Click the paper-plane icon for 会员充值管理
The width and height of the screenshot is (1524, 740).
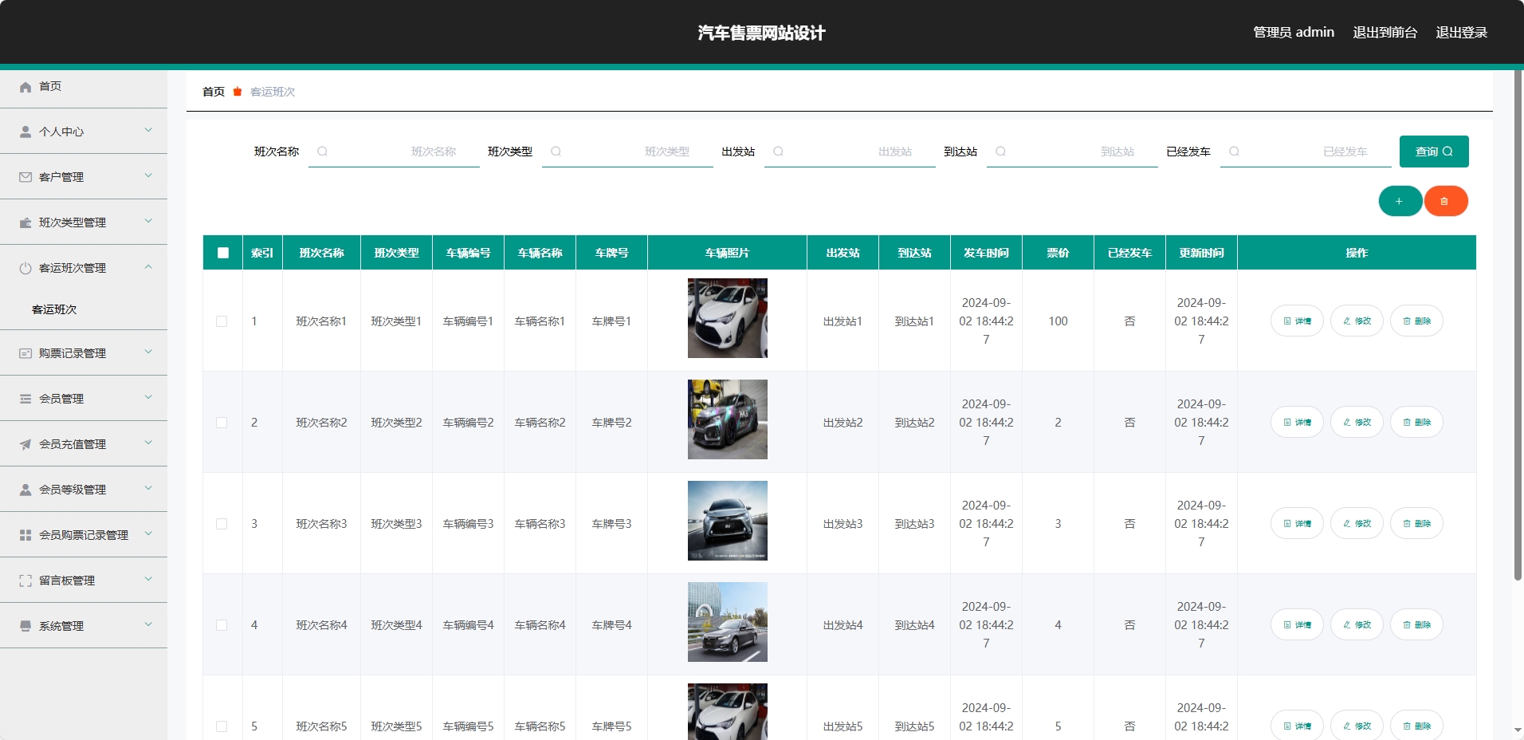25,444
